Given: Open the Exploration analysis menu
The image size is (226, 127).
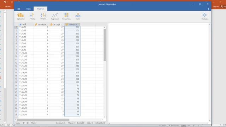Looking at the screenshot, I should [x=20, y=16].
